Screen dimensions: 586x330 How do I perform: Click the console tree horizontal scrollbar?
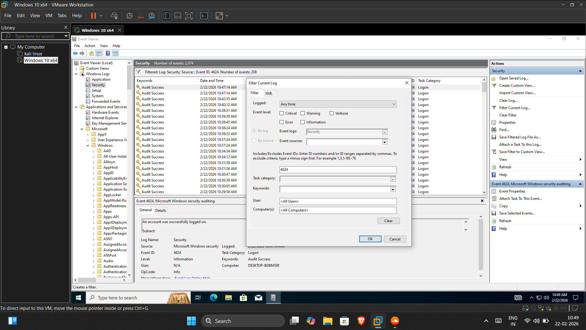[x=100, y=280]
